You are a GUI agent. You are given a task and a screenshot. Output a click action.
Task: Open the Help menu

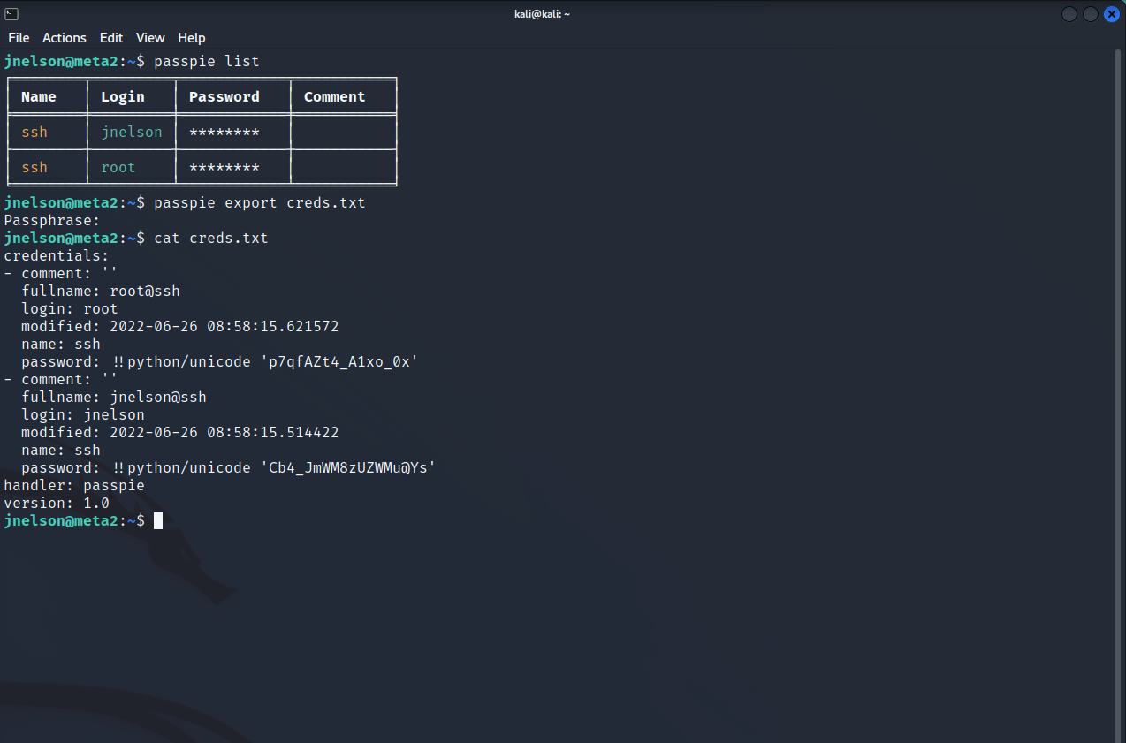pos(192,38)
